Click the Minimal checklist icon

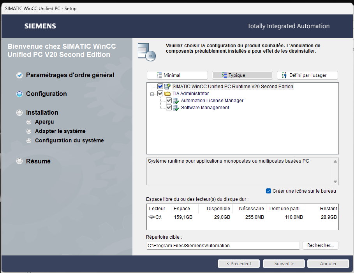pyautogui.click(x=159, y=75)
